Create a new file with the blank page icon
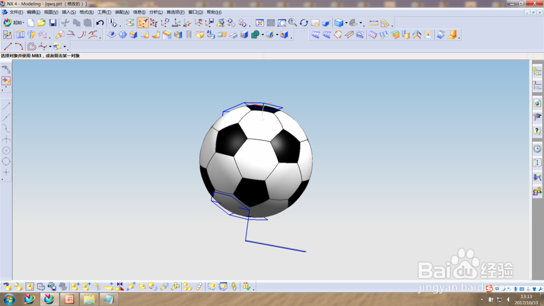The width and height of the screenshot is (544, 306). click(x=31, y=23)
